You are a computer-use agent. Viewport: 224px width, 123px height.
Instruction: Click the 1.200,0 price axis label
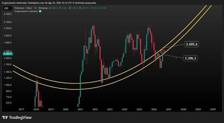8,78
